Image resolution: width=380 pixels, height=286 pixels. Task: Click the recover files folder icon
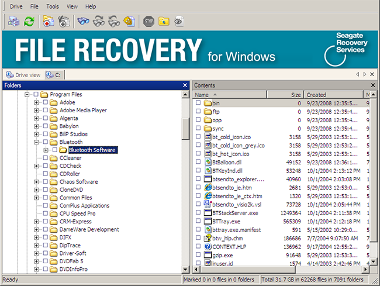point(49,22)
